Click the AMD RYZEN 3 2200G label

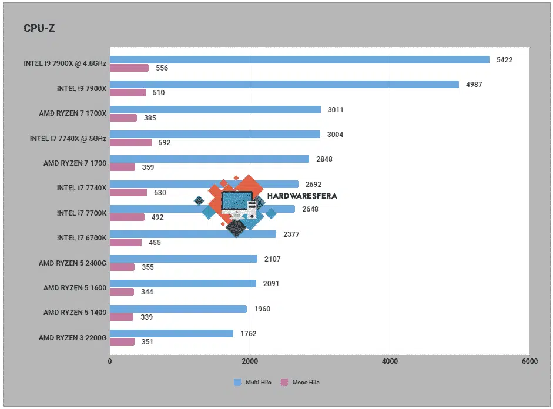(72, 338)
